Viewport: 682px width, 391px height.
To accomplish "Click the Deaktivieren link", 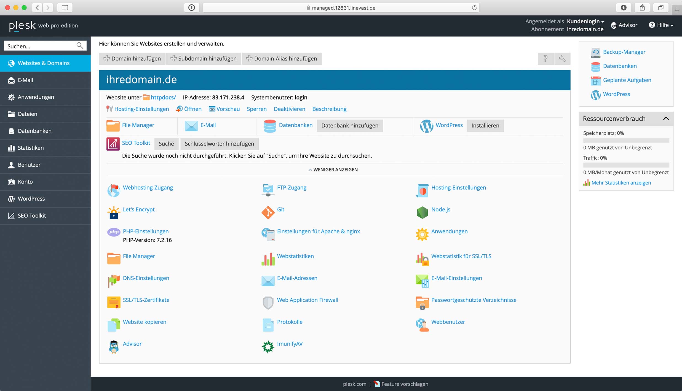I will click(x=289, y=109).
